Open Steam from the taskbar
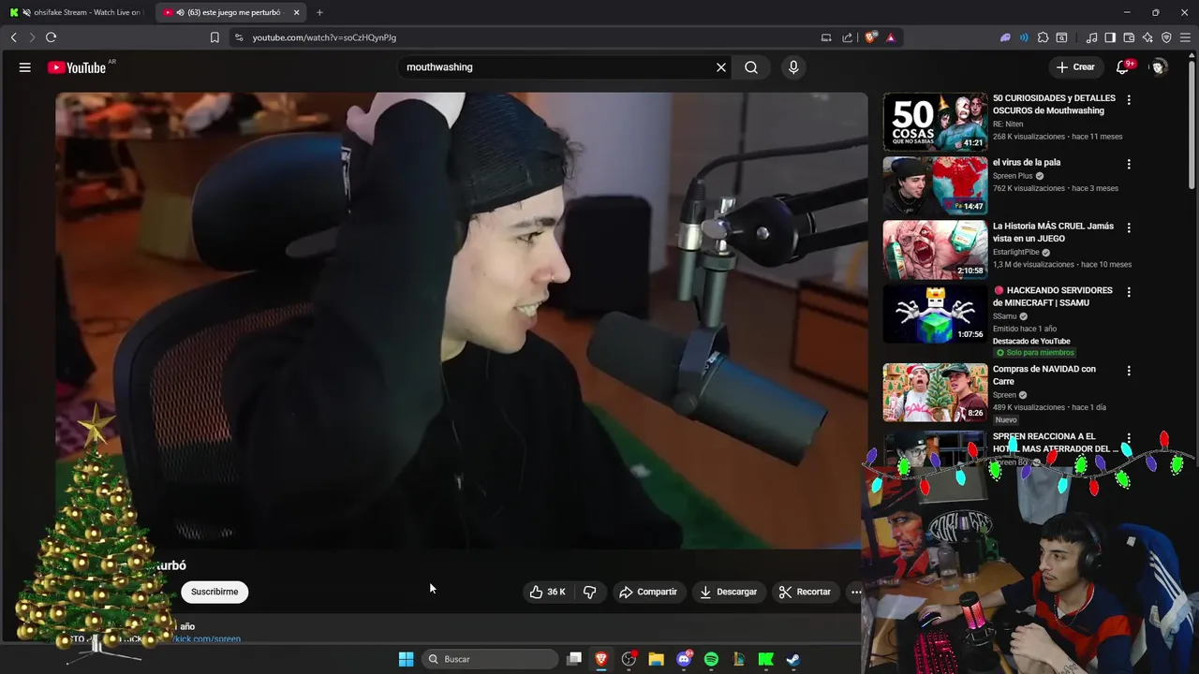This screenshot has height=674, width=1199. pyautogui.click(x=793, y=659)
